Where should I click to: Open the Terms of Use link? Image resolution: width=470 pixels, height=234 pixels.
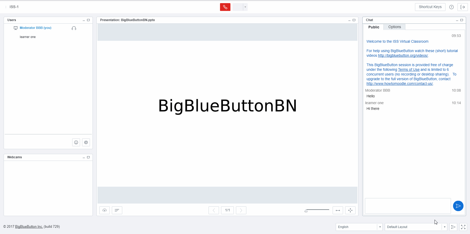pyautogui.click(x=409, y=69)
